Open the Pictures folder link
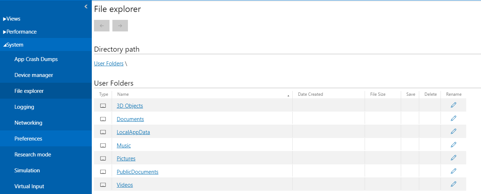This screenshot has height=194, width=481. [126, 159]
